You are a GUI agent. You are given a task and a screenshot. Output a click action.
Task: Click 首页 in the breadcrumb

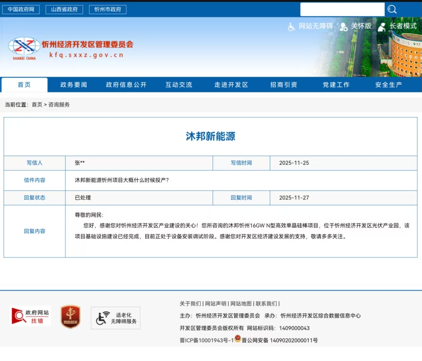[37, 105]
